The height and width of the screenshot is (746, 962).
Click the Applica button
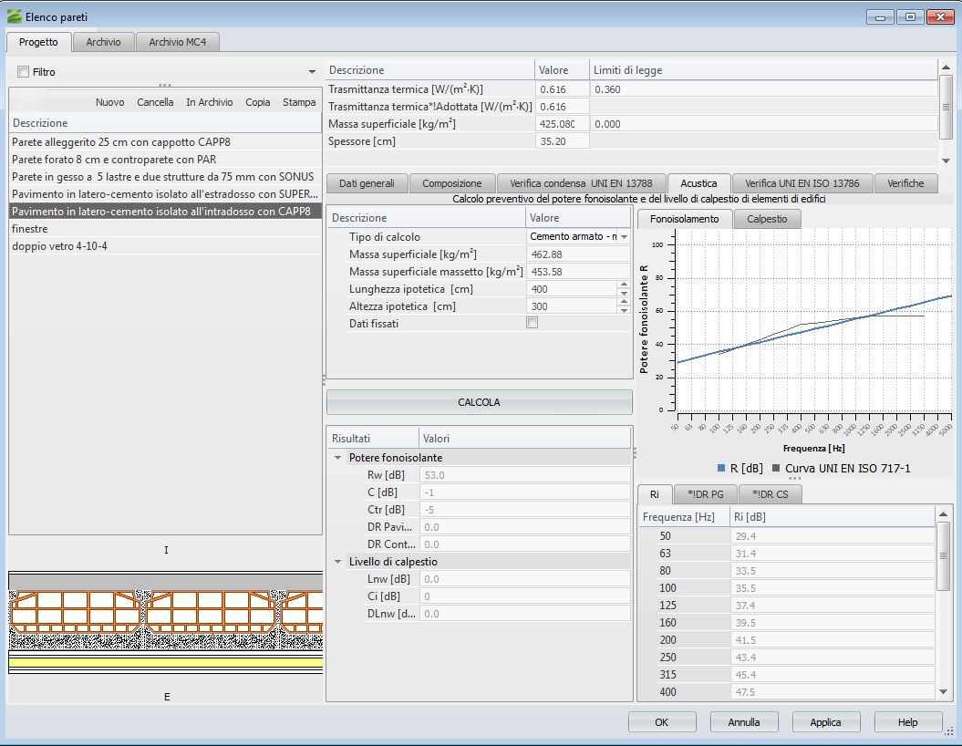point(825,722)
